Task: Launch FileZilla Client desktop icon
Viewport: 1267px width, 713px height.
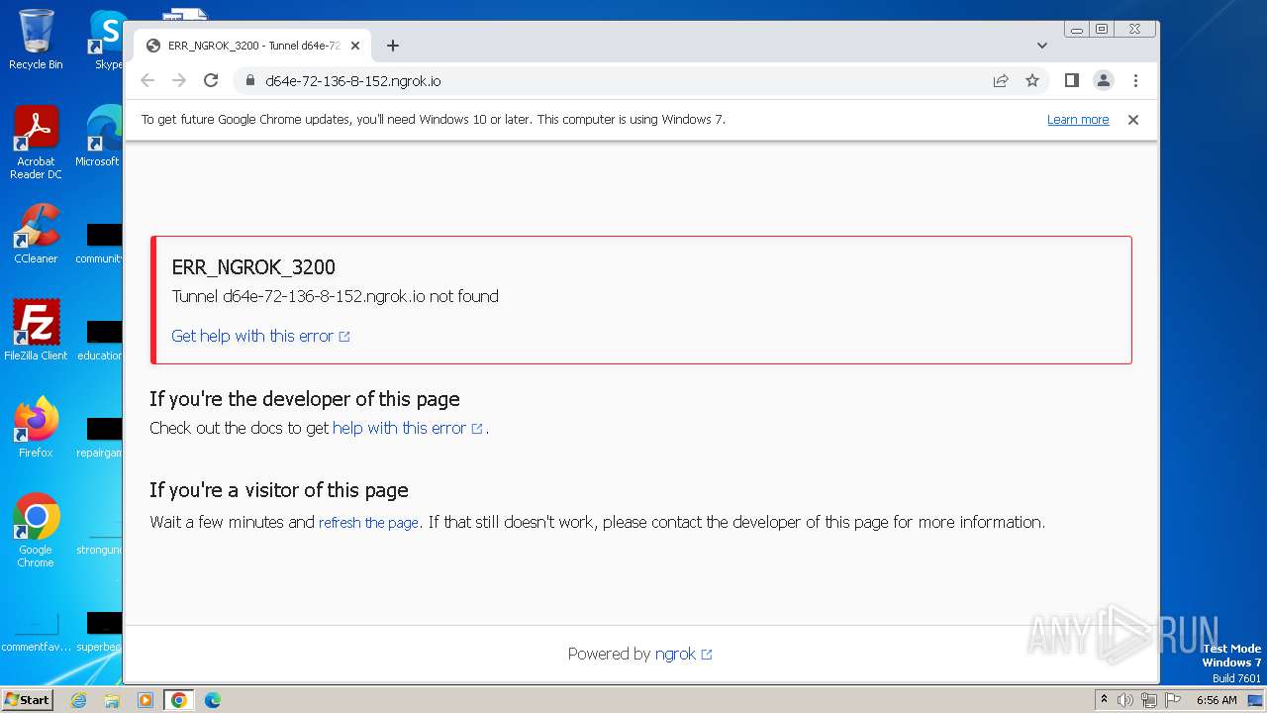Action: (x=36, y=330)
